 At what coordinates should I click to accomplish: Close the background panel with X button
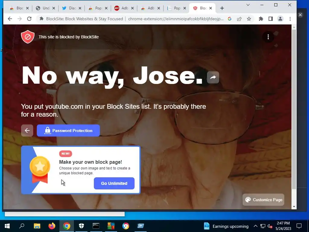coord(300,15)
